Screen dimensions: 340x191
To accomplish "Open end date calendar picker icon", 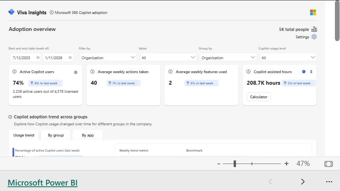I will (x=70, y=58).
